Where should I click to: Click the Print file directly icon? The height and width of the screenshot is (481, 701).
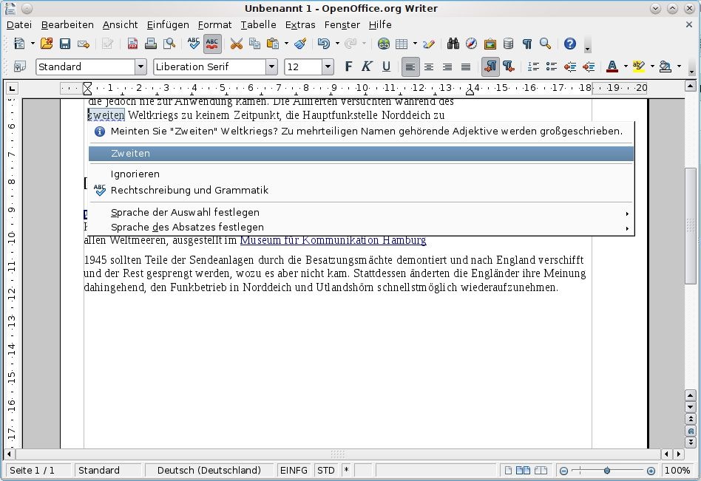151,44
